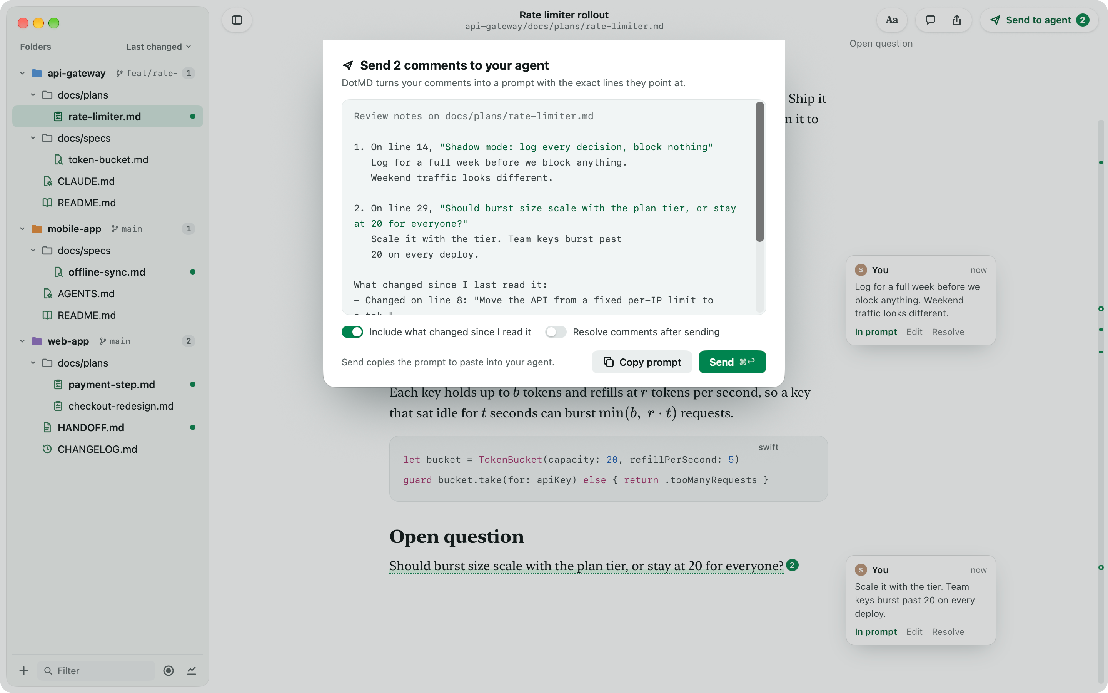This screenshot has height=693, width=1108.
Task: Open payment-step.md file
Action: [108, 385]
